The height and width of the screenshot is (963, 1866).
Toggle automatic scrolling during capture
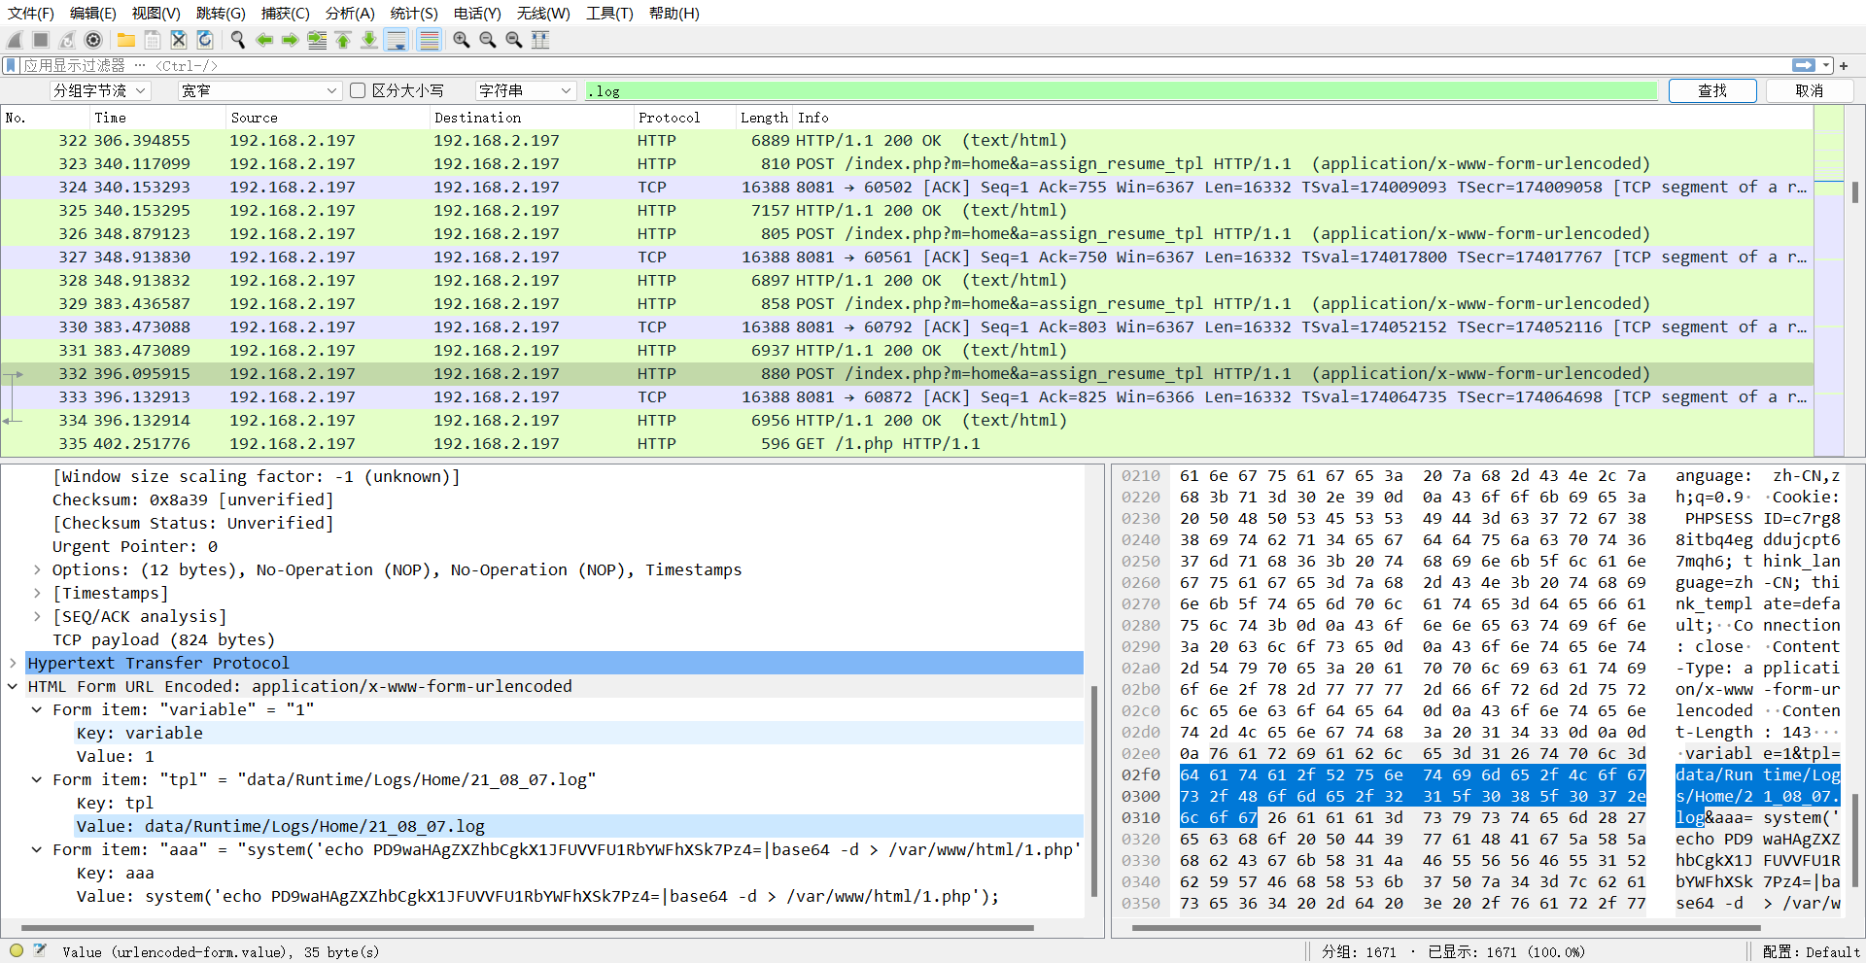397,40
